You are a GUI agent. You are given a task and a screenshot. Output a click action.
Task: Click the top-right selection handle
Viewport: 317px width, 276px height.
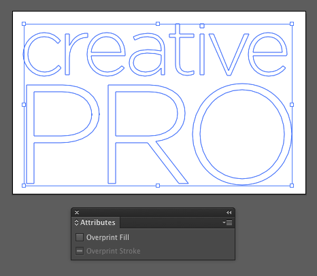click(x=292, y=24)
